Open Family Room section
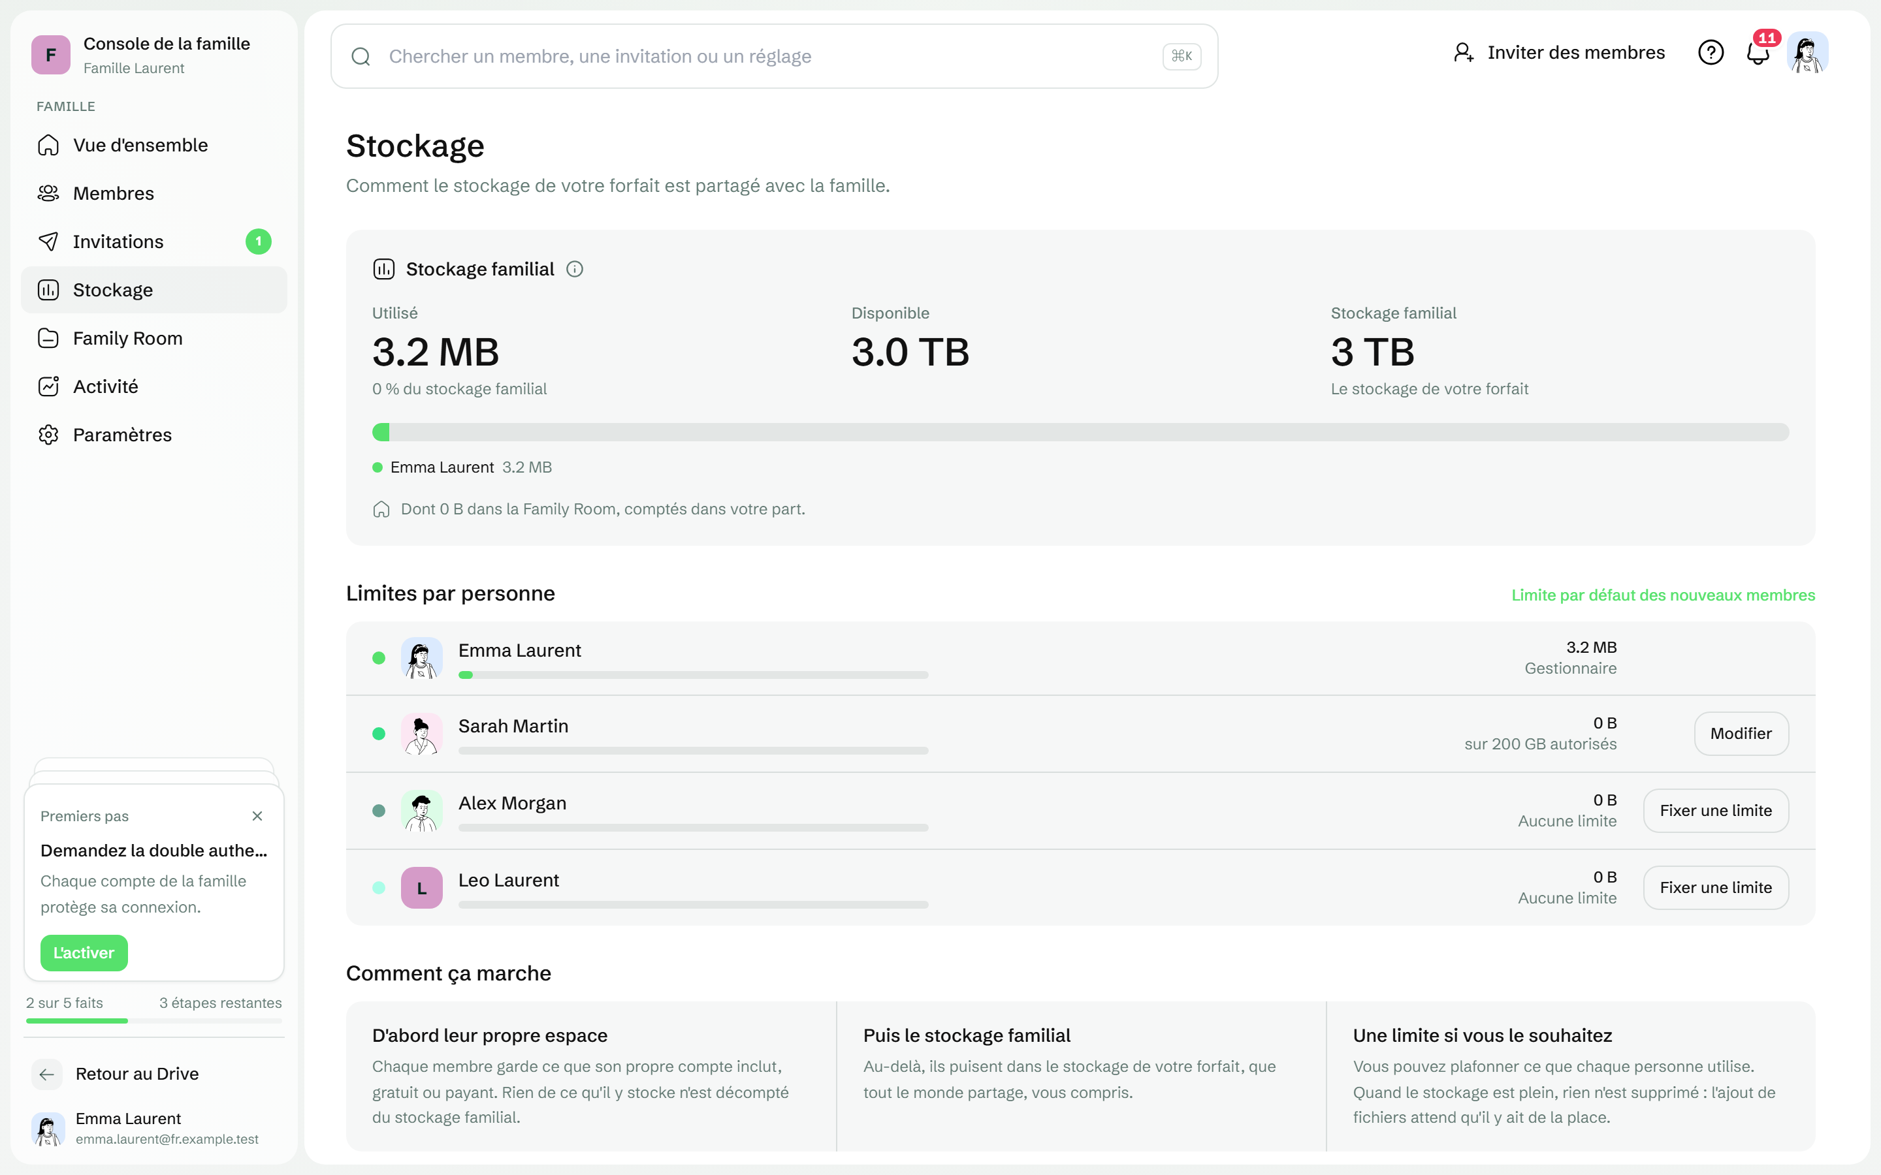 tap(154, 338)
